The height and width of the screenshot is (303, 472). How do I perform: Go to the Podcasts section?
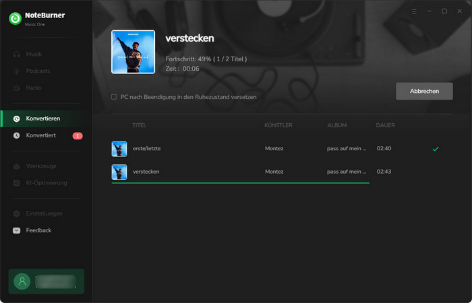(38, 71)
